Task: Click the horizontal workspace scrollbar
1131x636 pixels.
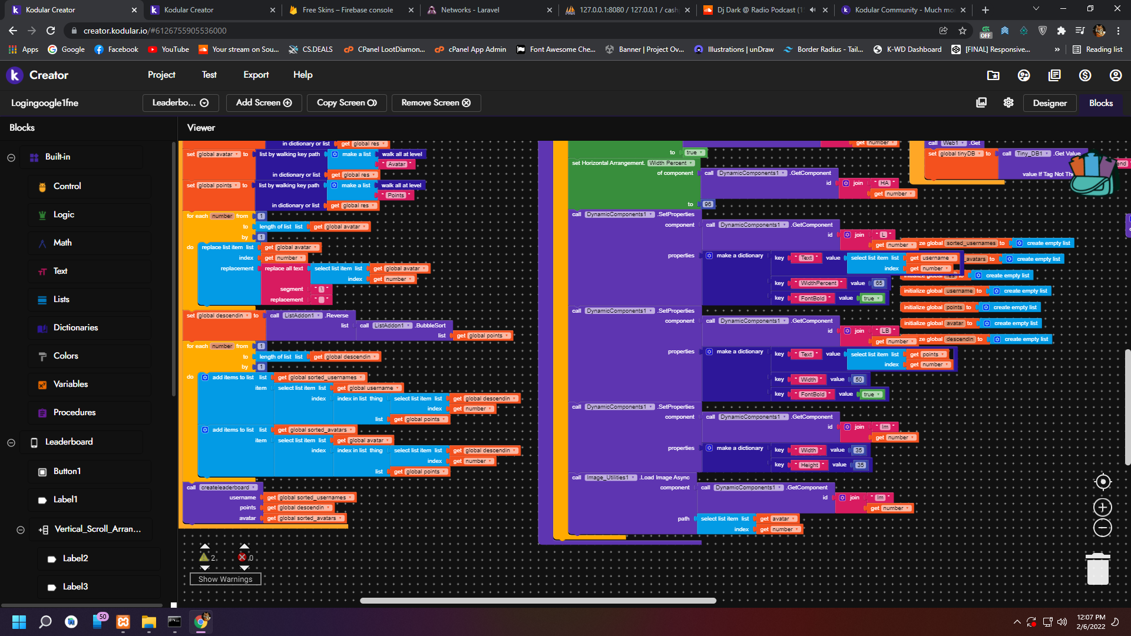Action: (x=538, y=601)
